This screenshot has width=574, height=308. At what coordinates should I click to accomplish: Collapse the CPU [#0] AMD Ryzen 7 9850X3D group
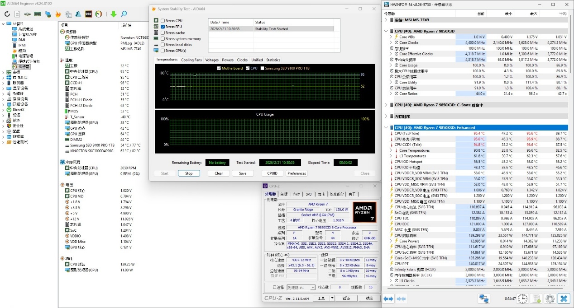click(386, 31)
